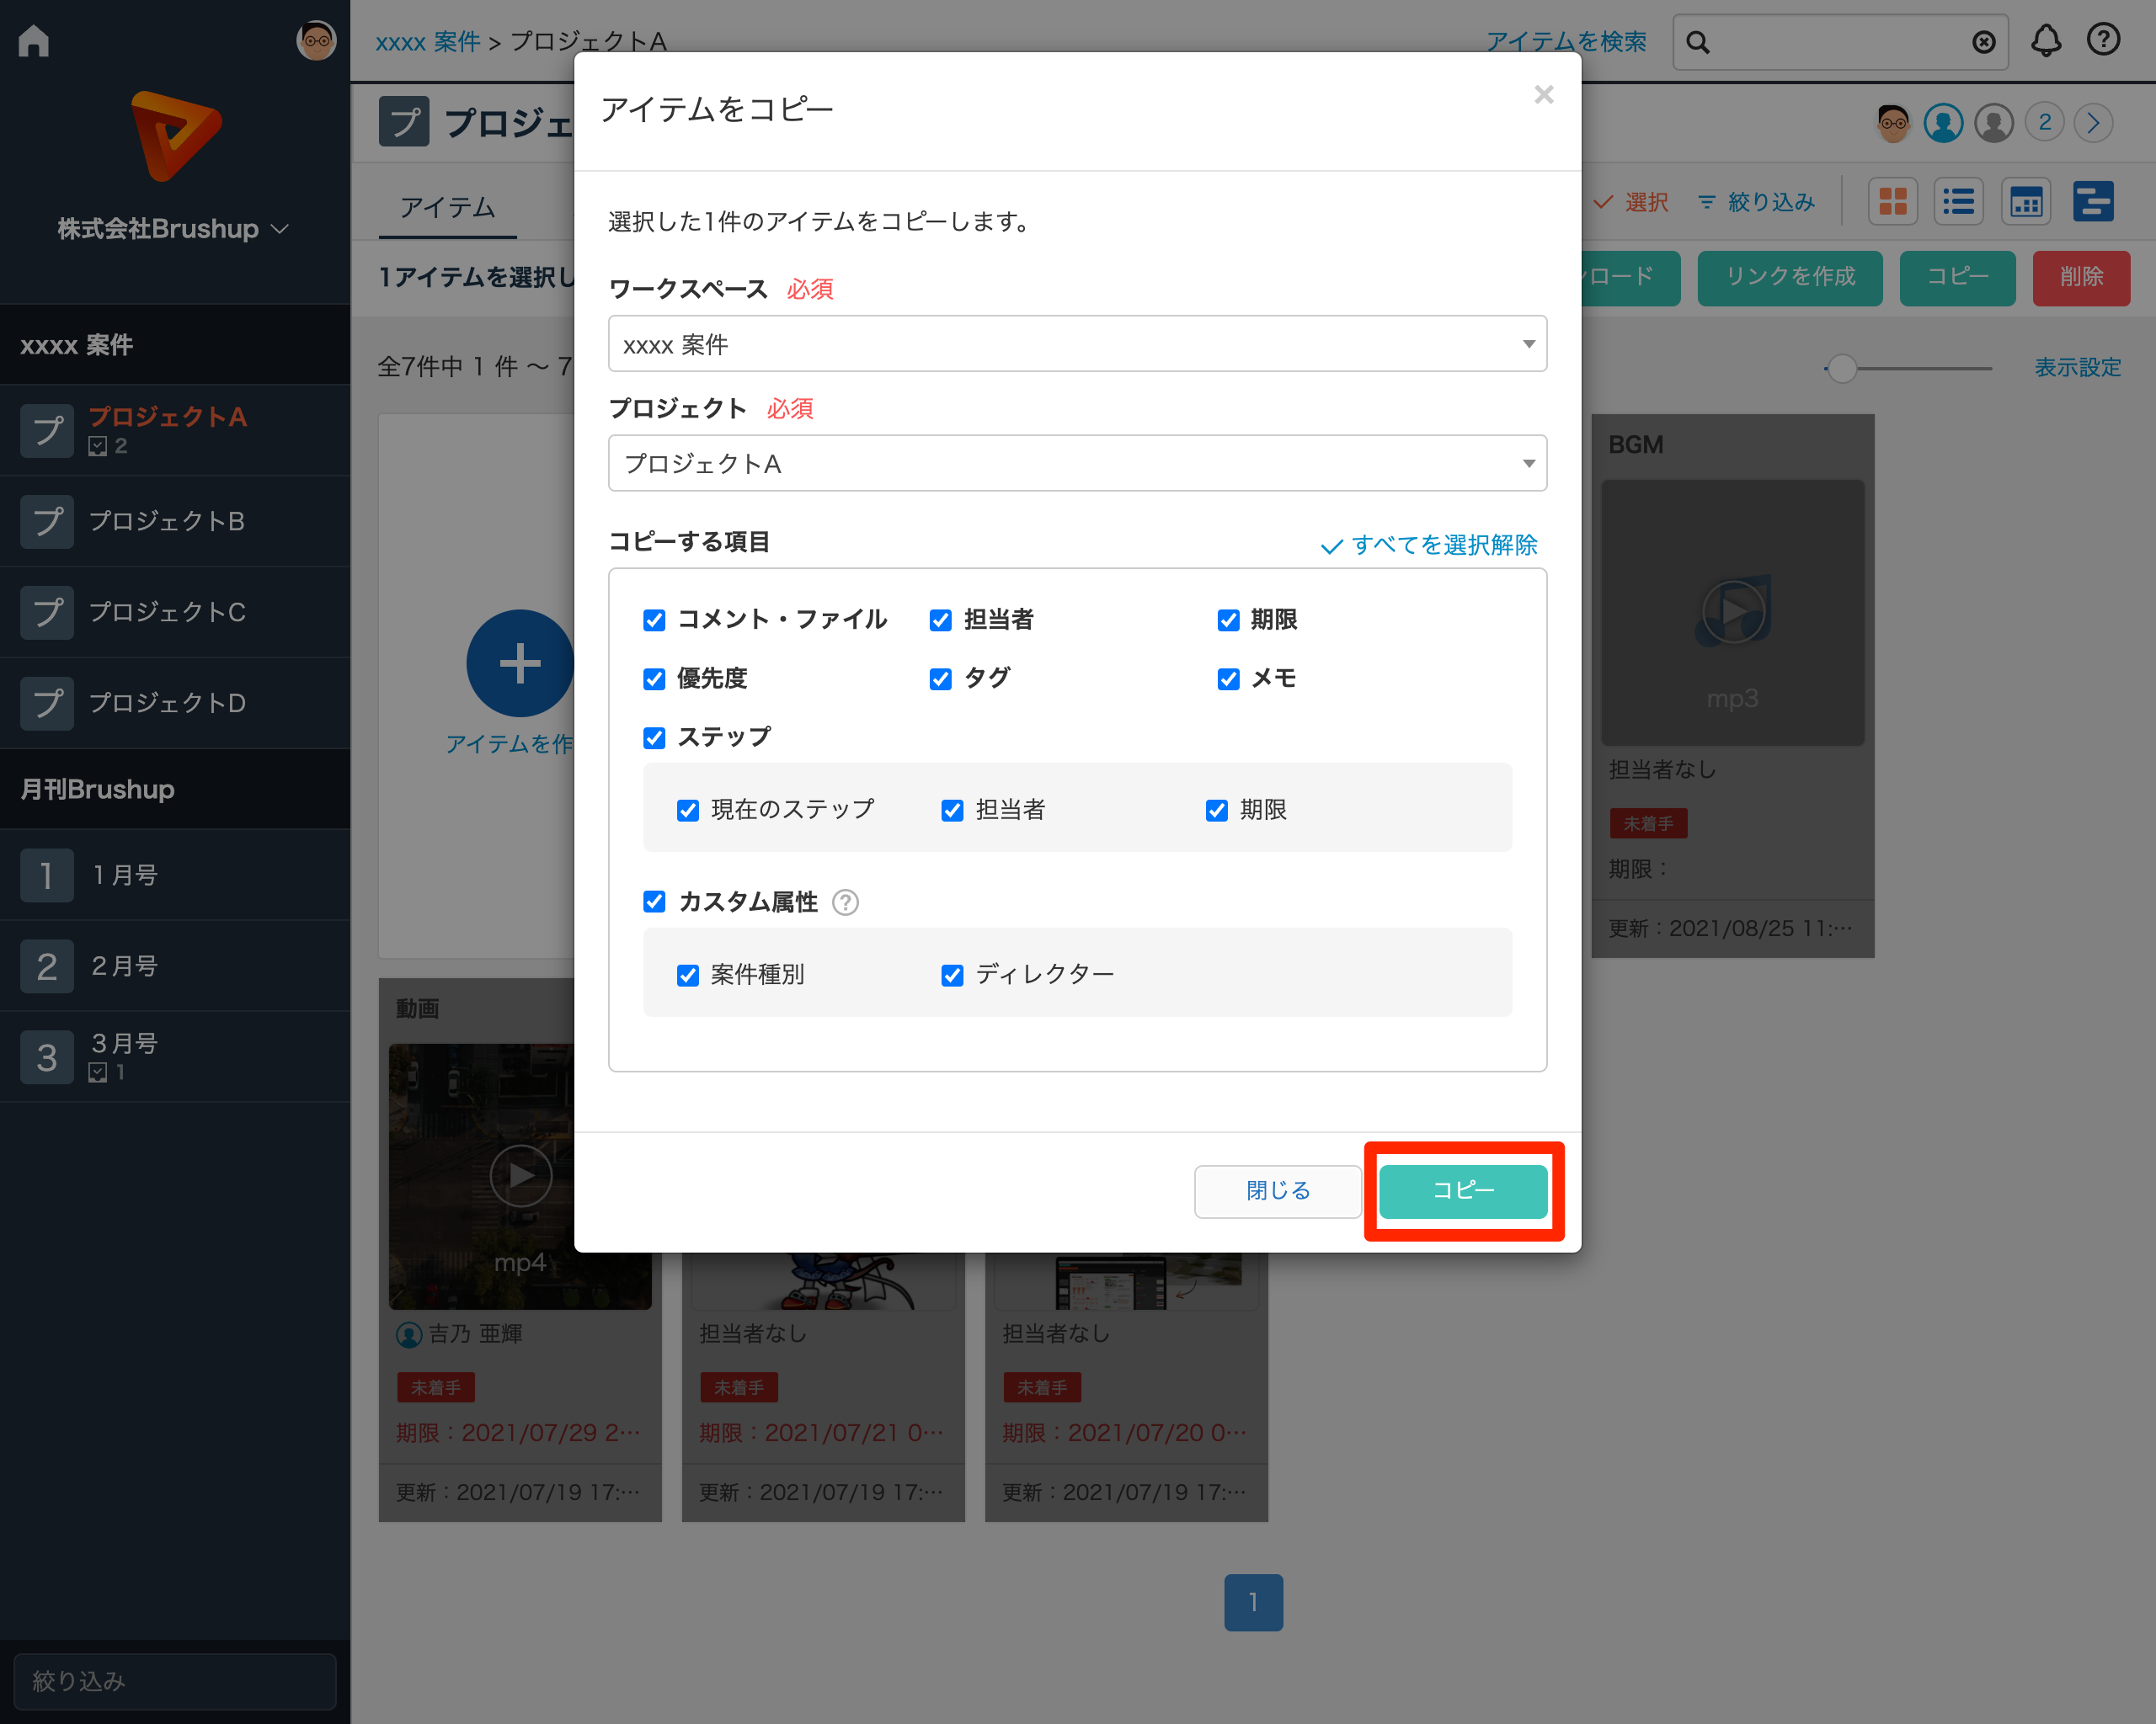
Task: Clear the search field icon
Action: [1983, 42]
